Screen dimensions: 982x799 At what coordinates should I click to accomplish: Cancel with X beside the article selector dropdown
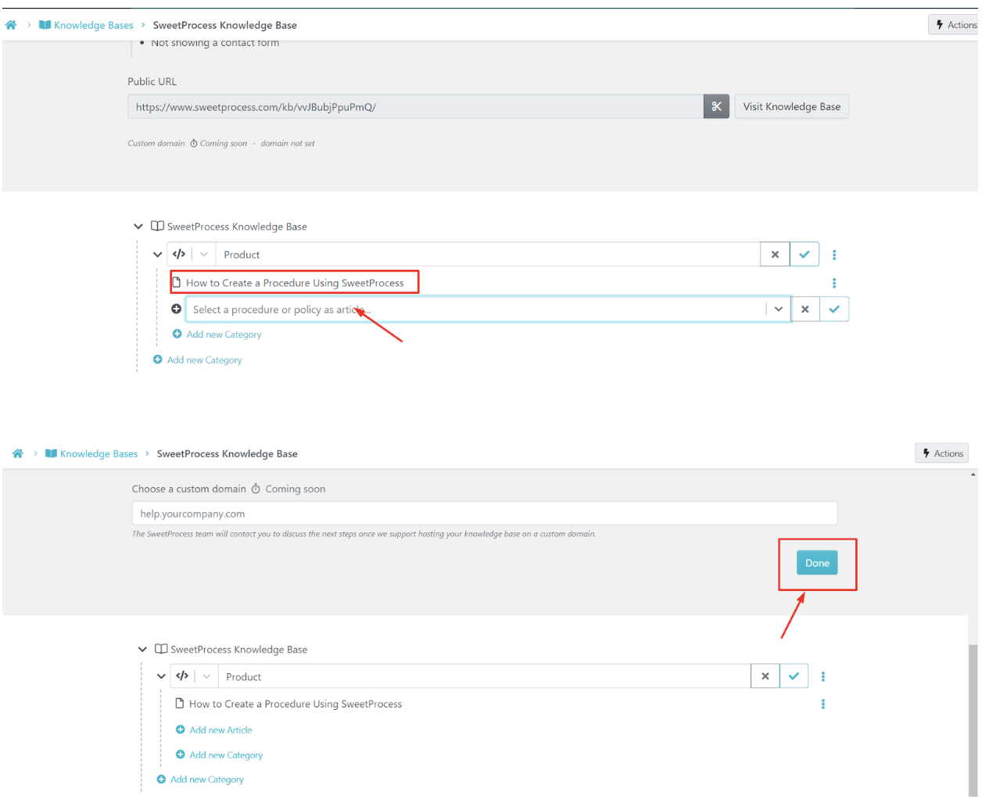click(x=805, y=310)
